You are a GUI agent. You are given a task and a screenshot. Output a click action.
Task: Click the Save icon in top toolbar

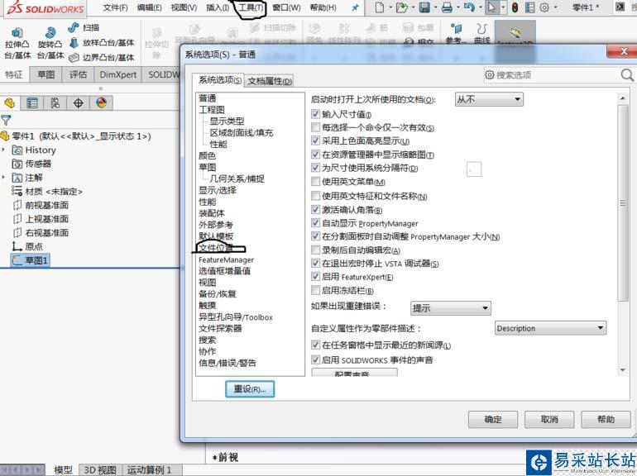424,7
